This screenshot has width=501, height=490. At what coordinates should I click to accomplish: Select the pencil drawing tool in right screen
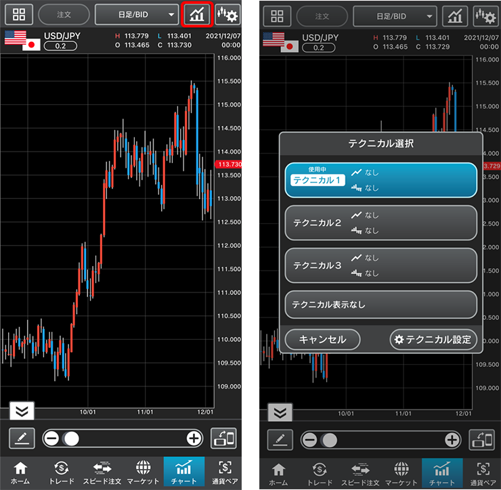[280, 440]
